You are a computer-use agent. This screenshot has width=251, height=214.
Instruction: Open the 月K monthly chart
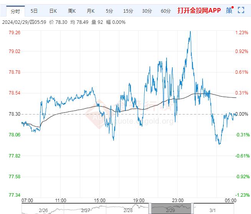[x=91, y=11]
